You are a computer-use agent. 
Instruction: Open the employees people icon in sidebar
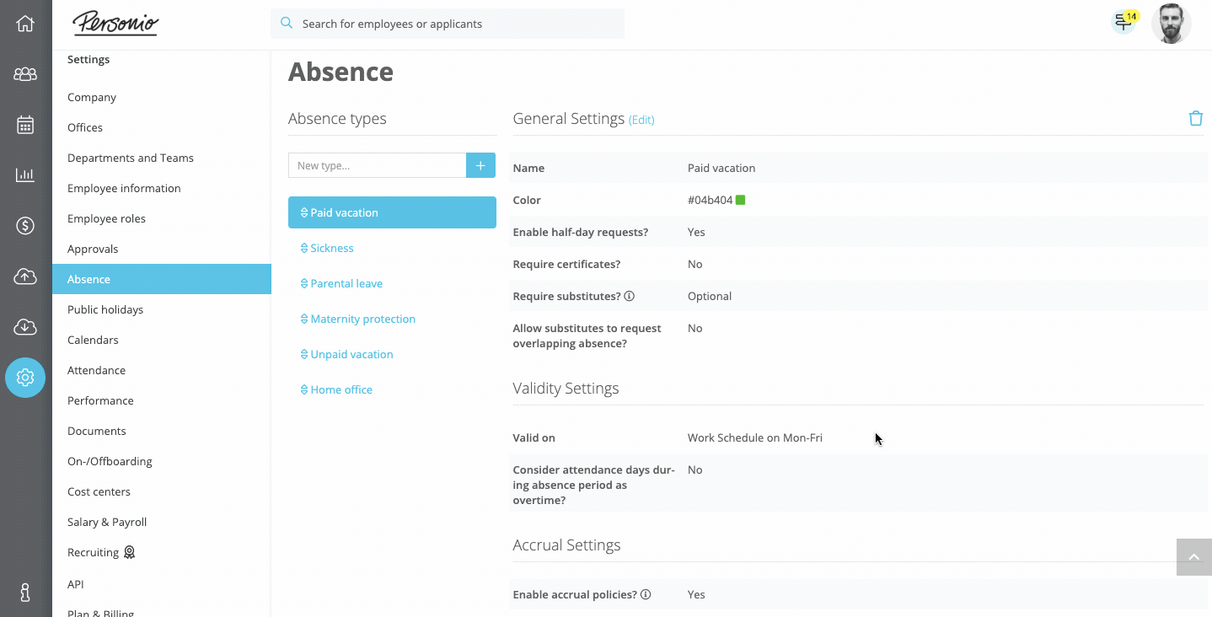coord(25,74)
